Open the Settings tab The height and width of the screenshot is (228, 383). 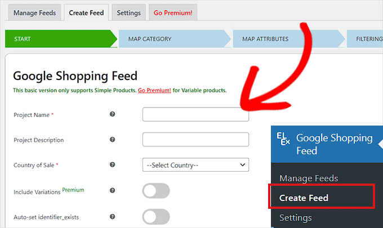pos(128,12)
